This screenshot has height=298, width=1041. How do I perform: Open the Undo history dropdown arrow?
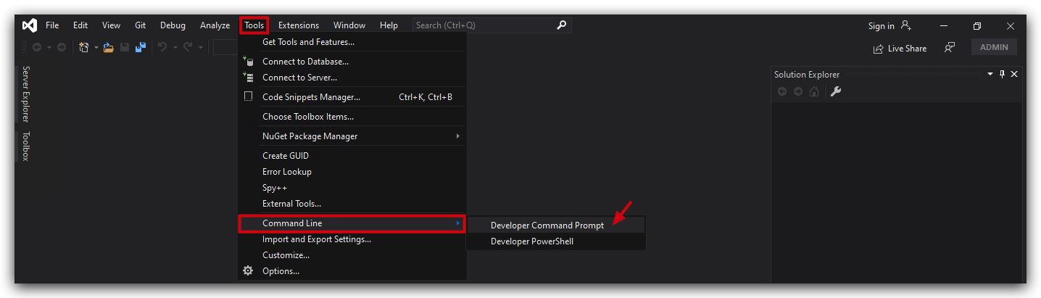pos(175,48)
